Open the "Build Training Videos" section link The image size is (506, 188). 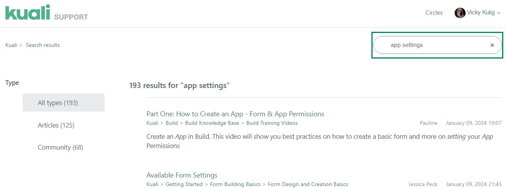tap(272, 123)
